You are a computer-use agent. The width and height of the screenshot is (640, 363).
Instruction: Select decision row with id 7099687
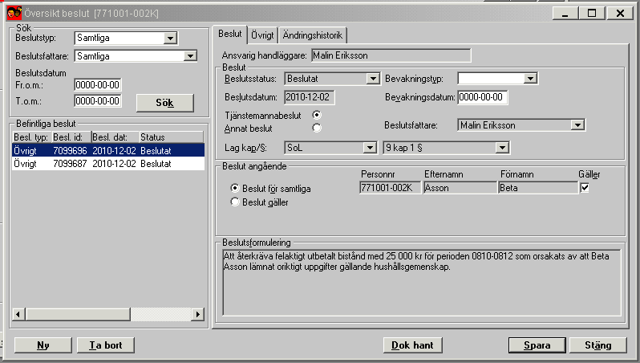108,164
